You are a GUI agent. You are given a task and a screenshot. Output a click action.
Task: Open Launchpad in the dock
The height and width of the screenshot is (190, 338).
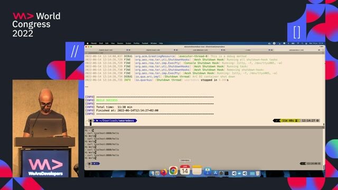[157, 173]
